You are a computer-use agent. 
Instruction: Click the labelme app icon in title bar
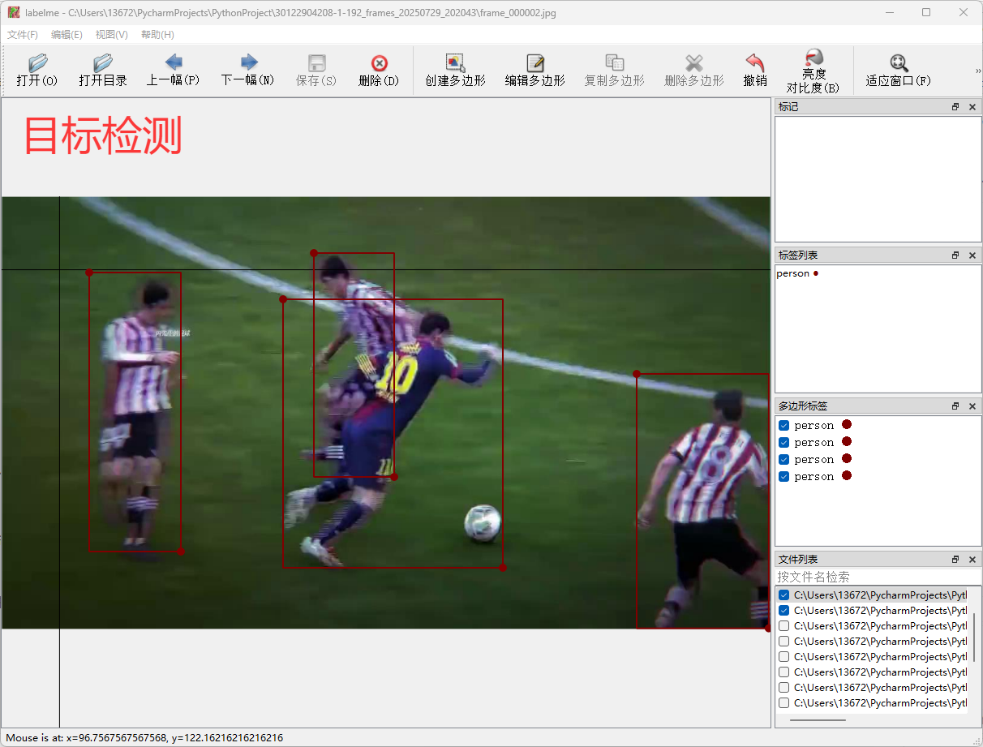point(14,12)
